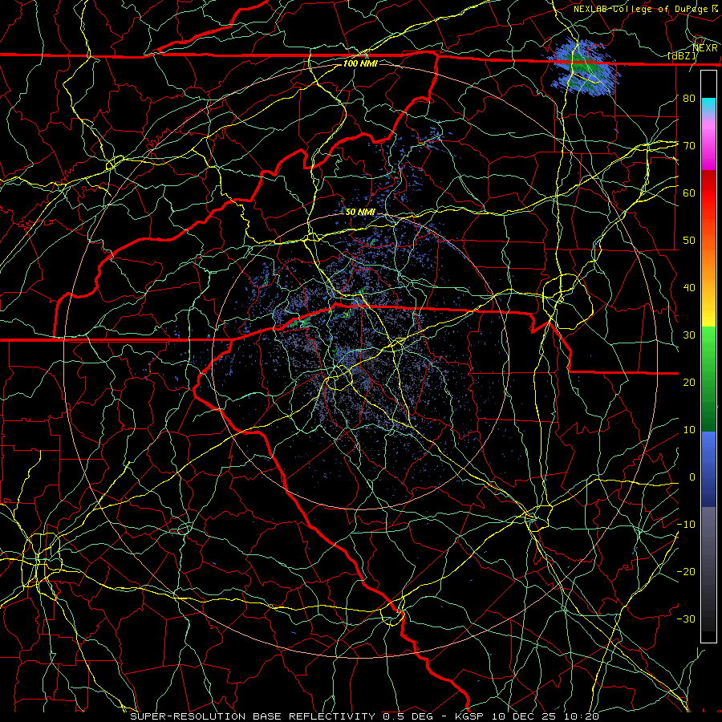The image size is (722, 722).
Task: Click the 50 NMI range ring label
Action: pyautogui.click(x=360, y=212)
